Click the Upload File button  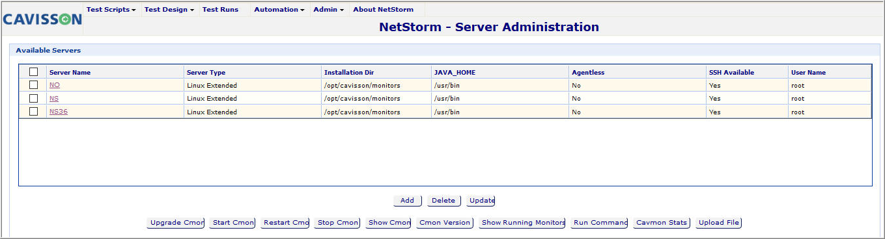719,223
